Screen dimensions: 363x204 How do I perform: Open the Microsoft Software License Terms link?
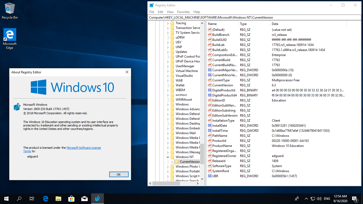[x=84, y=148]
